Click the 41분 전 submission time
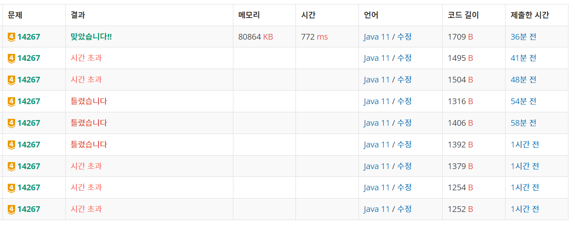 524,58
